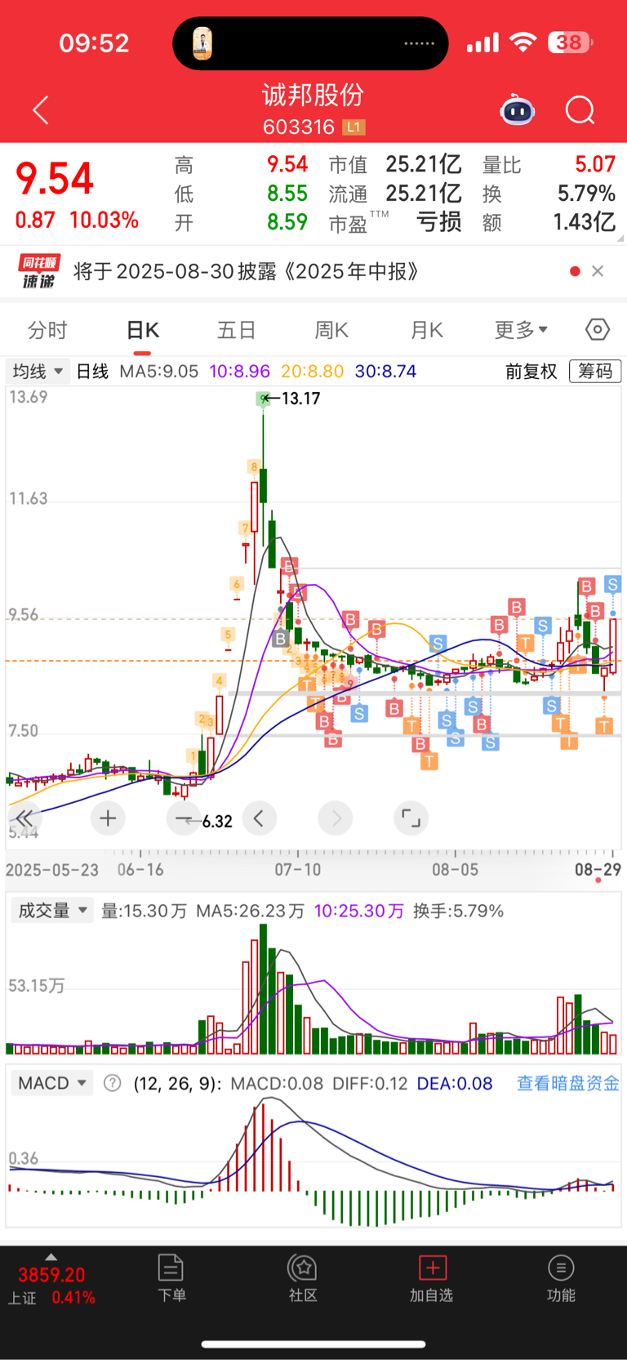
Task: Tap the 08-29 date label
Action: pos(598,869)
